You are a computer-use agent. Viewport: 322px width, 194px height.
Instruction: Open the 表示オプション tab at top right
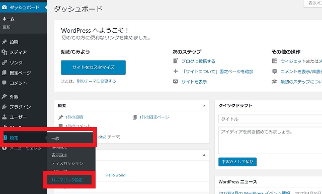pyautogui.click(x=313, y=4)
